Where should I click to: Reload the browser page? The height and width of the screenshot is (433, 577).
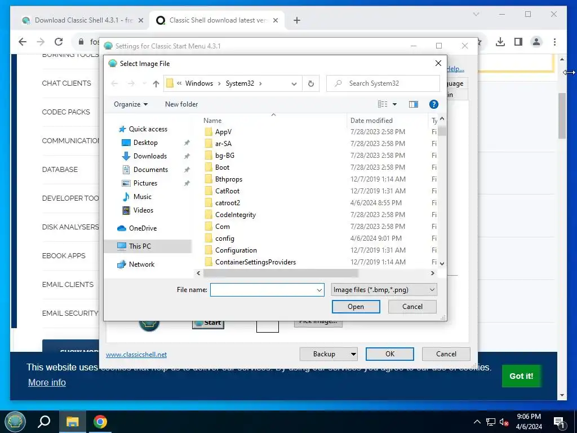click(x=59, y=42)
